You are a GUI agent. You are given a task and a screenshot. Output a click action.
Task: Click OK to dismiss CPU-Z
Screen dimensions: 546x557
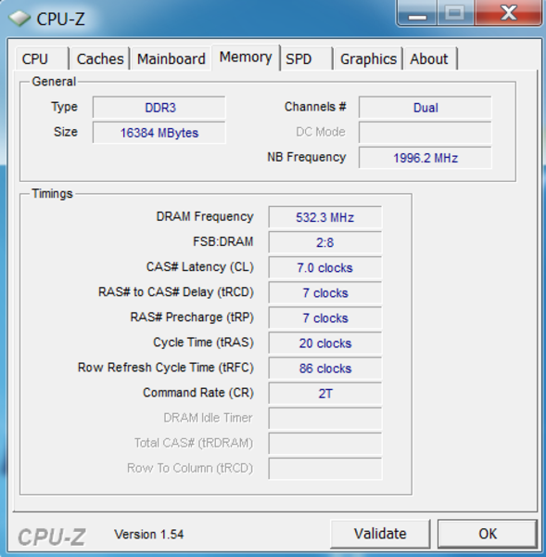488,534
